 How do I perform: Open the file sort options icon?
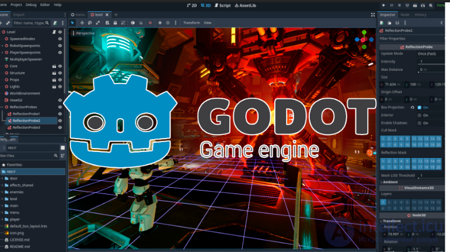(62, 156)
